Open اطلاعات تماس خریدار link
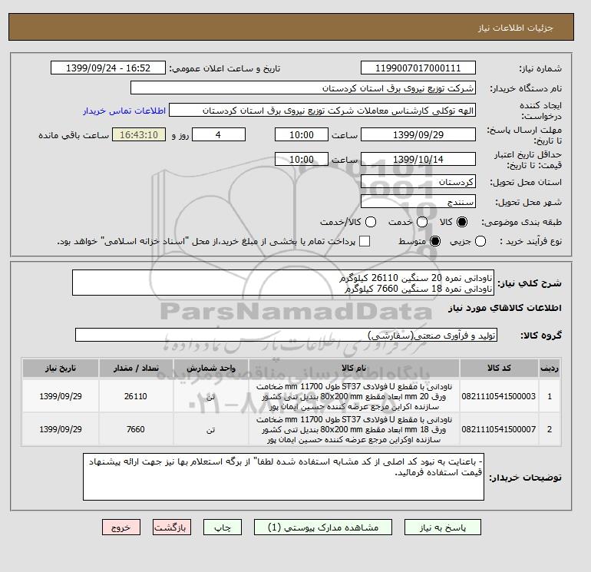Viewport: 591px width, 572px height. pyautogui.click(x=124, y=111)
